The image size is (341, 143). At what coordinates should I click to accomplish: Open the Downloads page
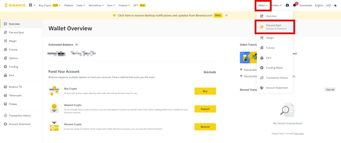[306, 5]
